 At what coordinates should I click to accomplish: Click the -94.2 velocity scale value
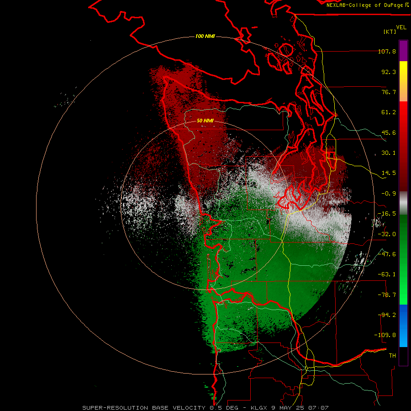[x=387, y=315]
